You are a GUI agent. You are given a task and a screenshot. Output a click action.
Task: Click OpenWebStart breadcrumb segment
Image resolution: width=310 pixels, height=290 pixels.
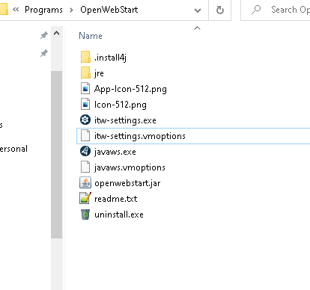click(109, 10)
